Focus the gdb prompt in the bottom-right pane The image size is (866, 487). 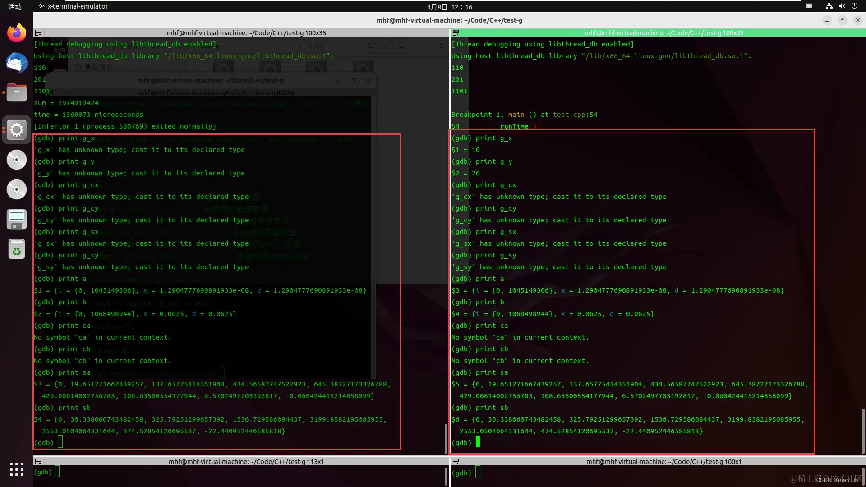(x=466, y=473)
